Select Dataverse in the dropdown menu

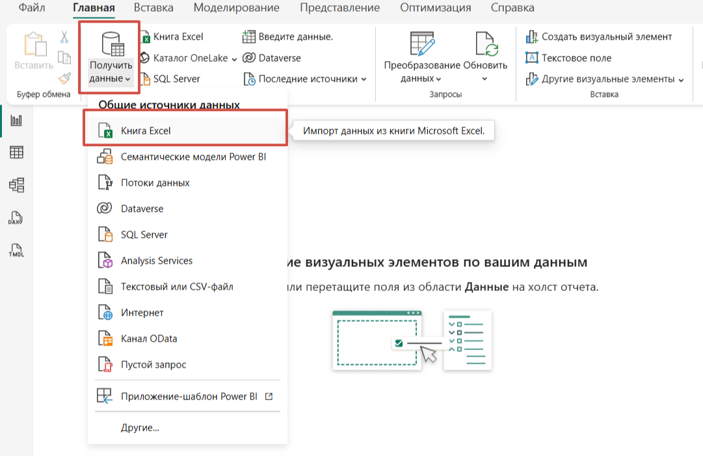pyautogui.click(x=187, y=209)
